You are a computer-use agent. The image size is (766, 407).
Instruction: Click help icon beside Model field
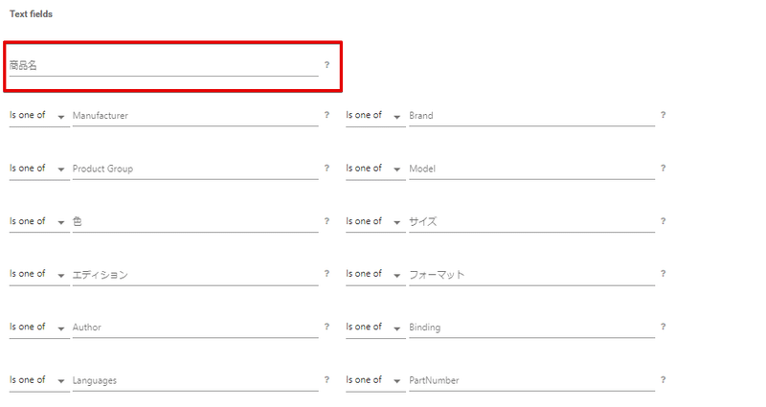663,169
